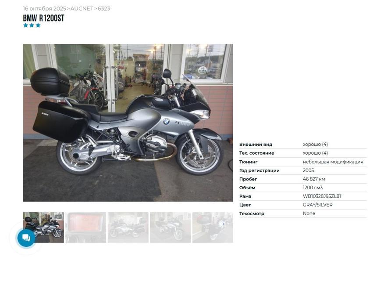
Task: Select lot number 6323 in breadcrumb
Action: click(104, 9)
